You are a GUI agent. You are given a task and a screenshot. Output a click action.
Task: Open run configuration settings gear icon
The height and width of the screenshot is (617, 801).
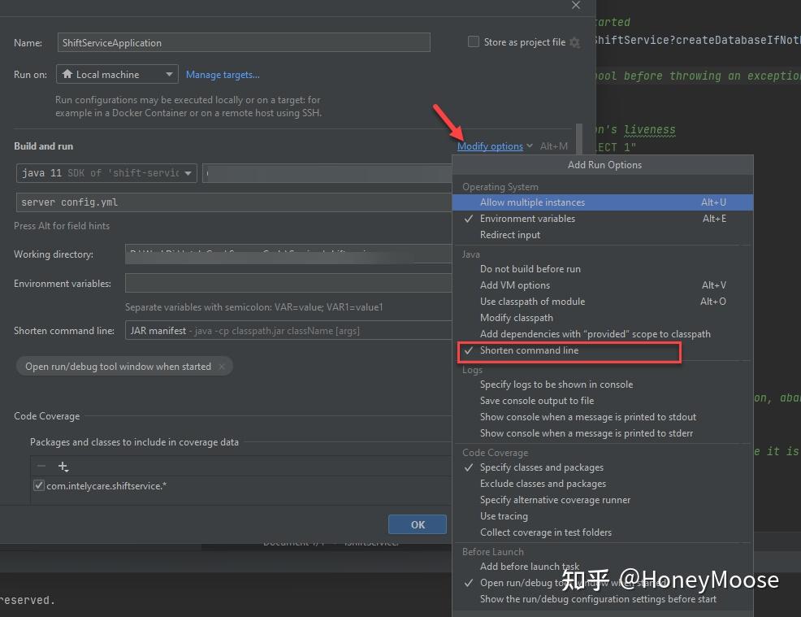point(574,43)
